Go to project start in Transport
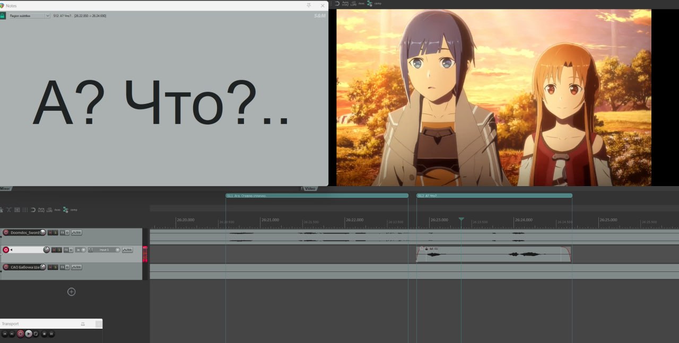 (5, 334)
